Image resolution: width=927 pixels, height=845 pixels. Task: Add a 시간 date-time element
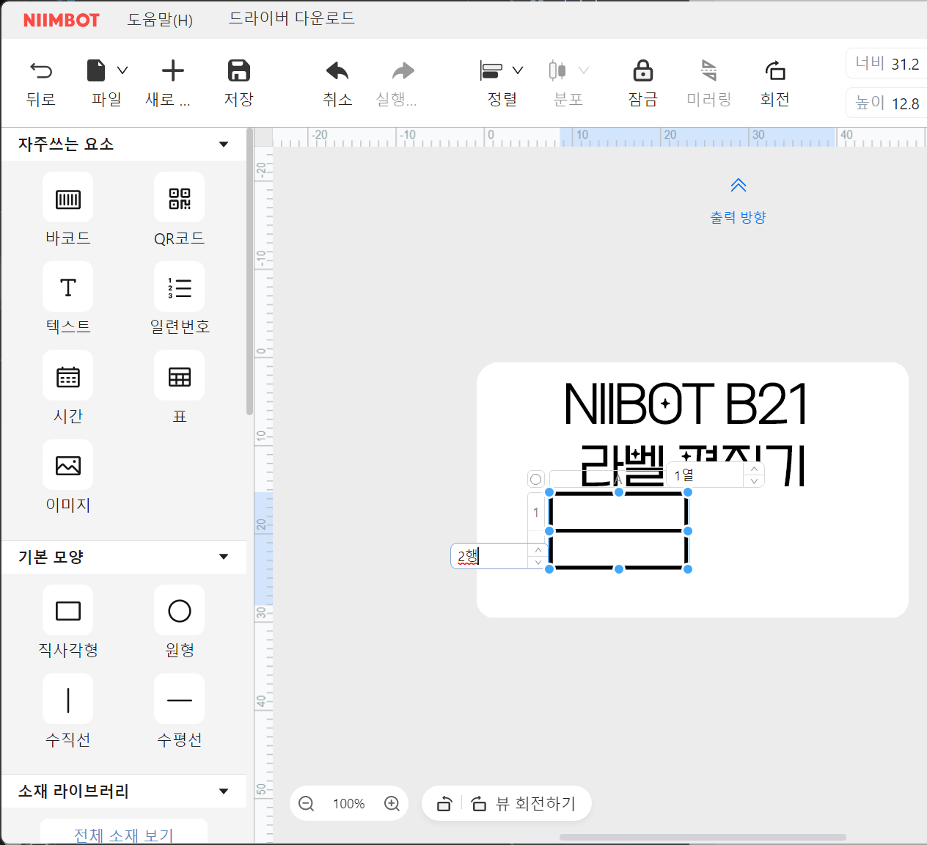click(68, 376)
